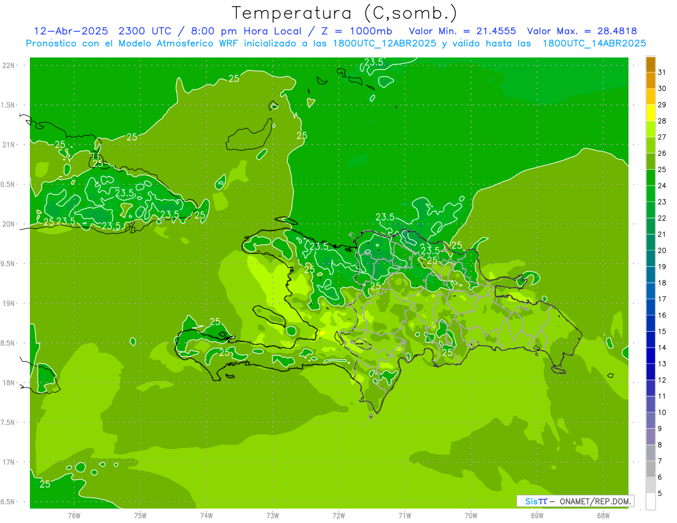This screenshot has height=523, width=677.
Task: Click the 71W longitude axis label
Action: [405, 515]
